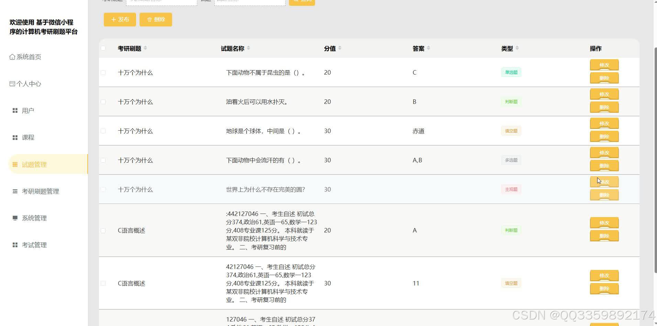Open 系统首页 home icon in sidebar
The image size is (657, 326).
pyautogui.click(x=12, y=57)
